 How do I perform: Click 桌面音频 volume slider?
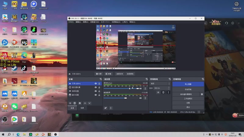click(x=121, y=98)
